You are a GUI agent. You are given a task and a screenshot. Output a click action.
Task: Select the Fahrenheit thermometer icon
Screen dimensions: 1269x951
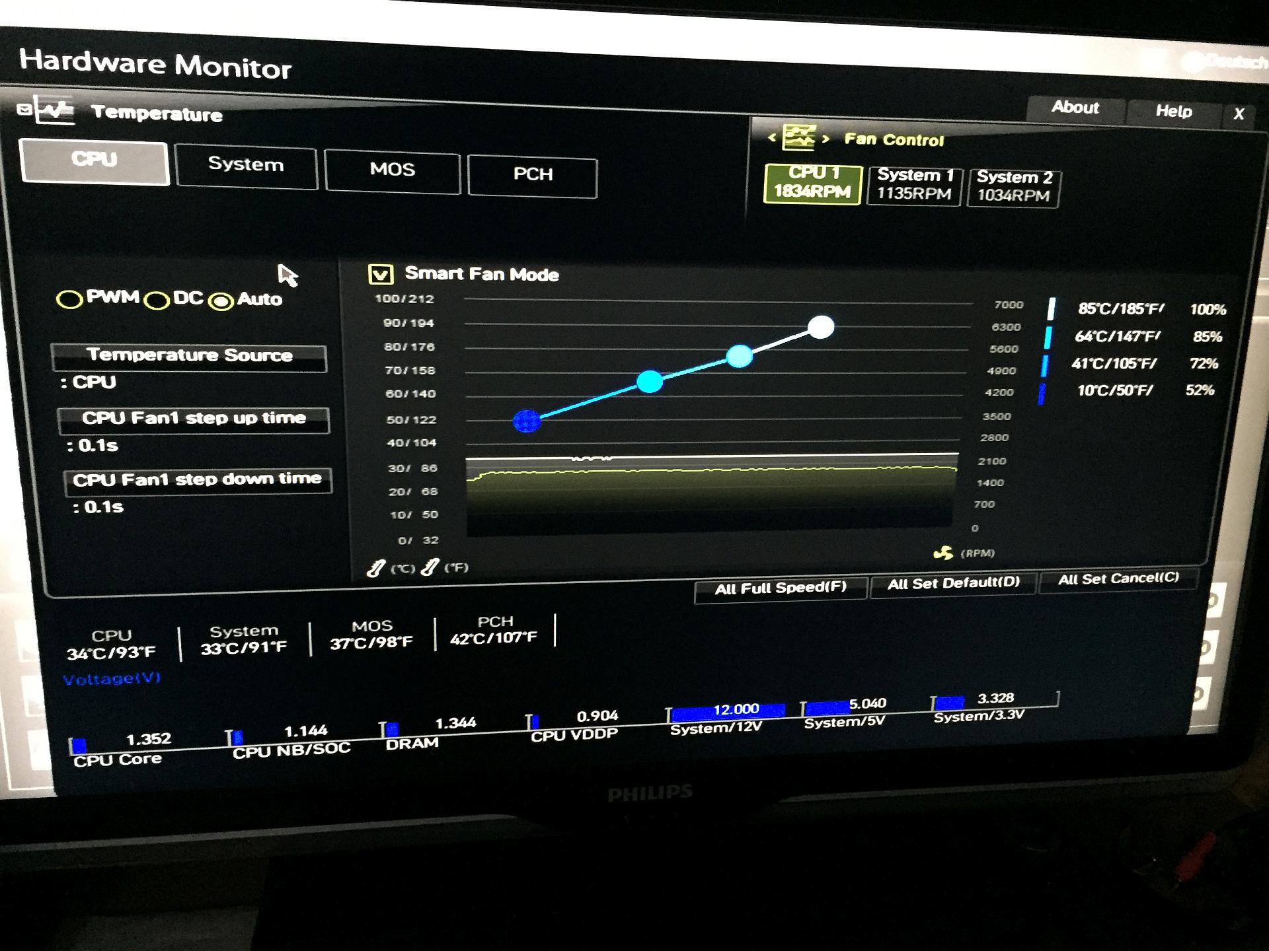[x=430, y=567]
